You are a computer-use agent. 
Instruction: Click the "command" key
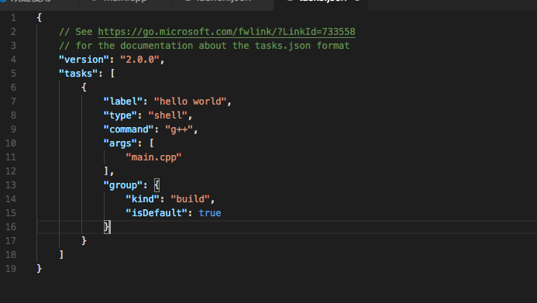(x=129, y=129)
